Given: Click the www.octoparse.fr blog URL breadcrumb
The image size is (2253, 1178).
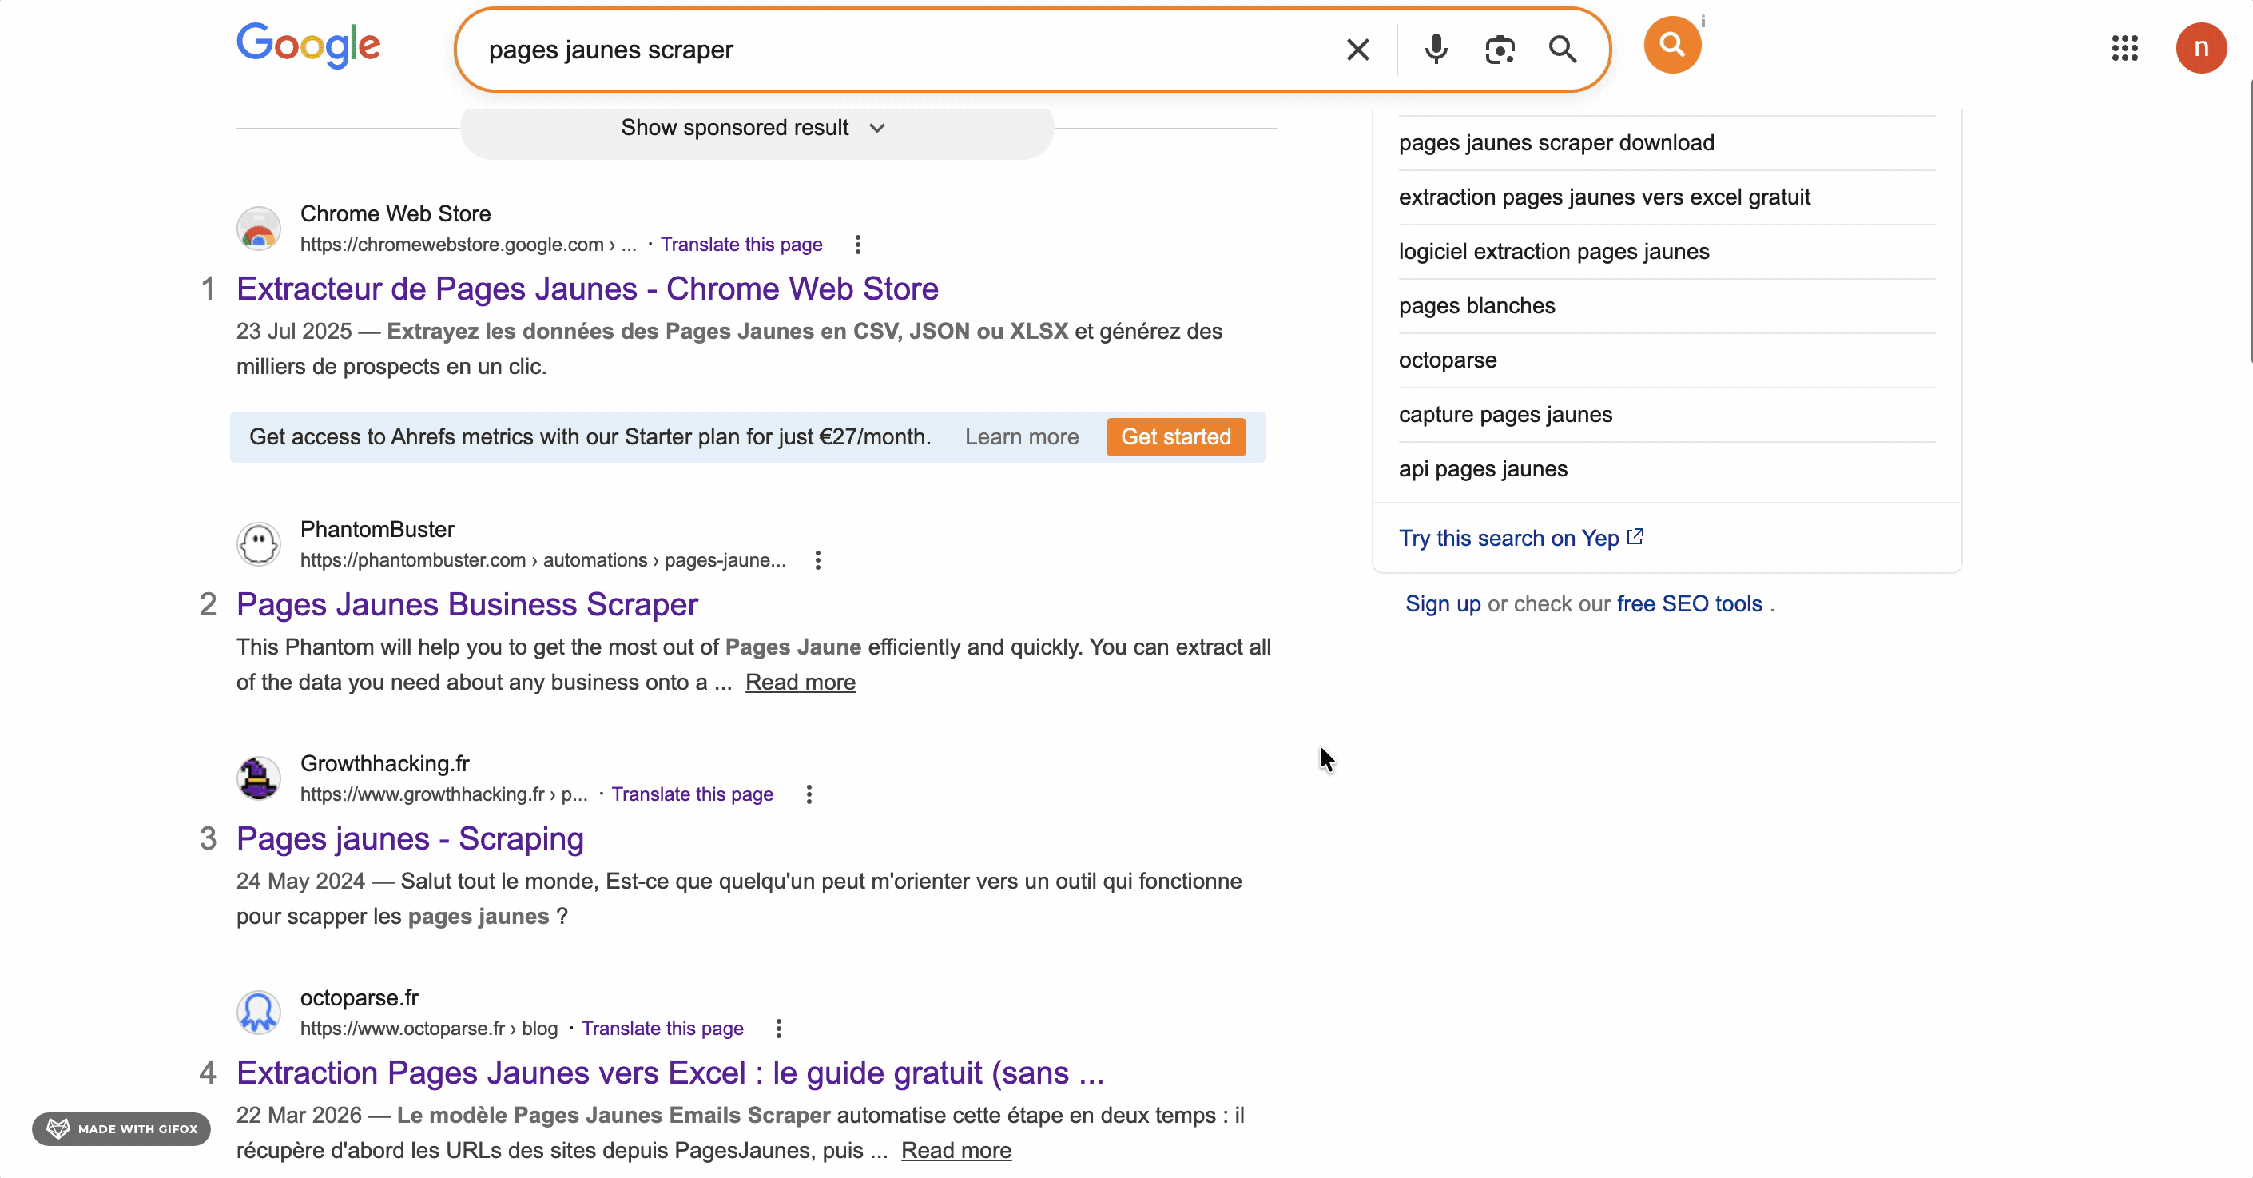Looking at the screenshot, I should [x=428, y=1029].
